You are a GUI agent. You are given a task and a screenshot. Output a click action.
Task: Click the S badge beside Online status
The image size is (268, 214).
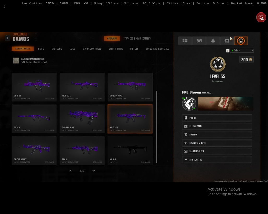pyautogui.click(x=228, y=51)
